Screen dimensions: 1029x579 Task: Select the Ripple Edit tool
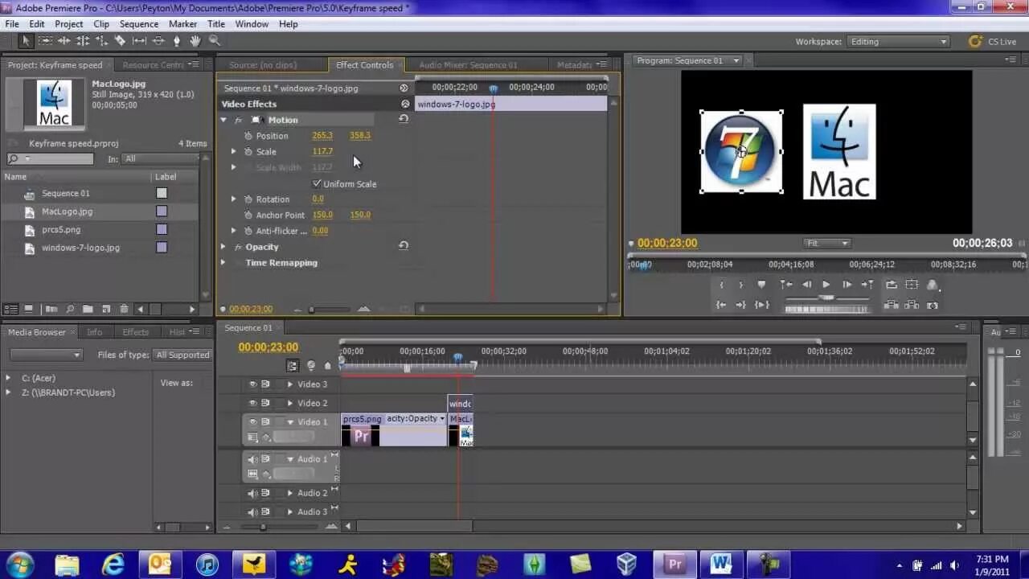click(x=64, y=40)
